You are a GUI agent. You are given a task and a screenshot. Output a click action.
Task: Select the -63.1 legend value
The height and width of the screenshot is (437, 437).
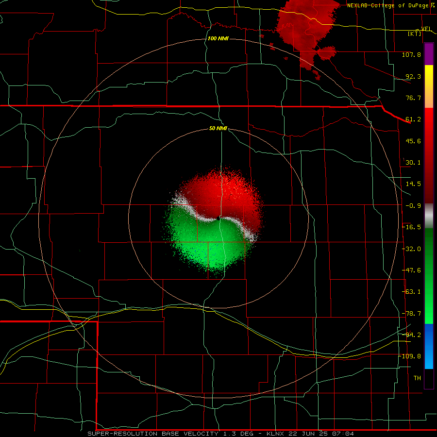[x=411, y=292]
